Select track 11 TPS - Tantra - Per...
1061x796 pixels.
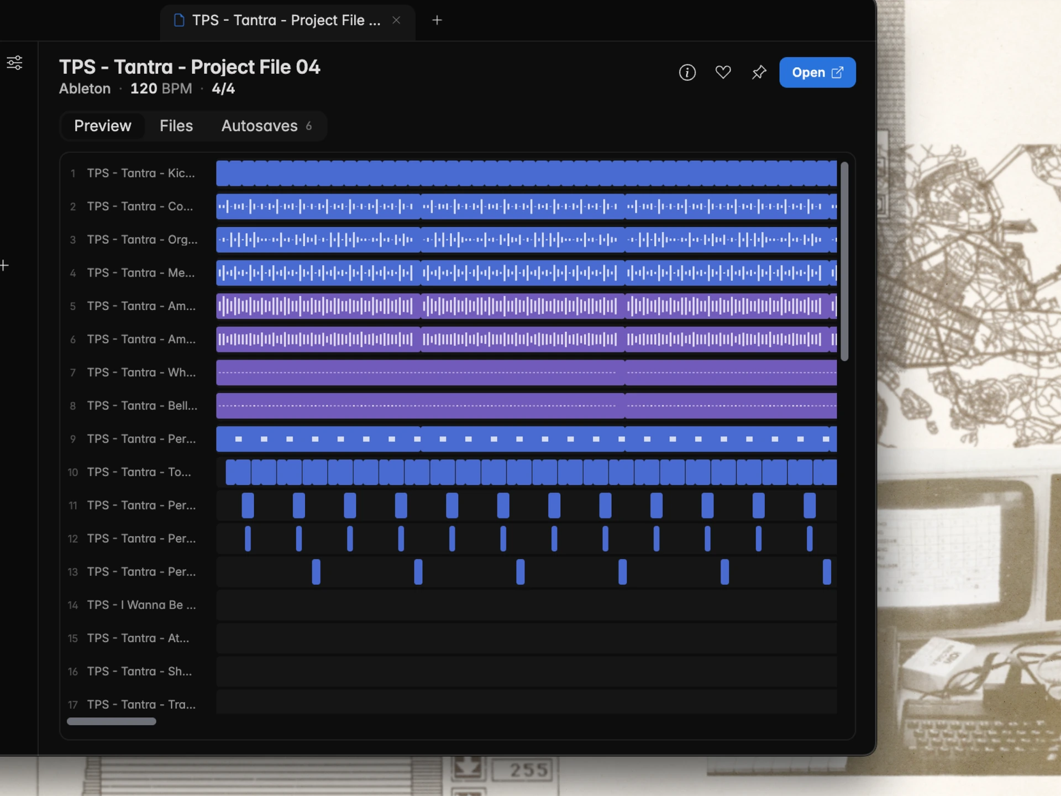tap(140, 505)
